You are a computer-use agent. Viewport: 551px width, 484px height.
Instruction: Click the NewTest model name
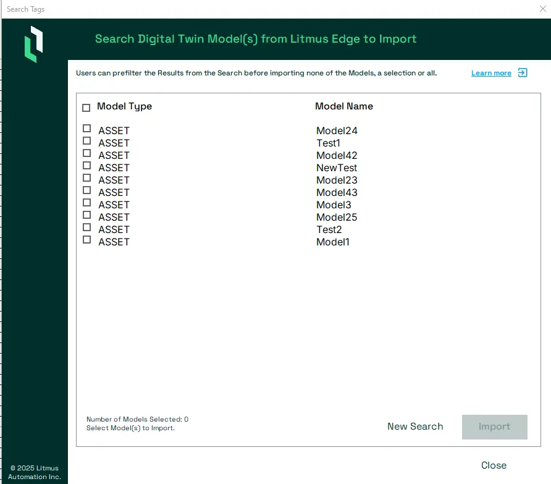(x=337, y=168)
